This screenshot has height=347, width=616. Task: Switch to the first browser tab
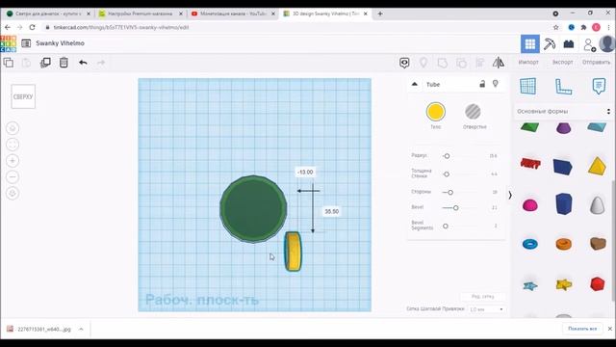coord(48,13)
